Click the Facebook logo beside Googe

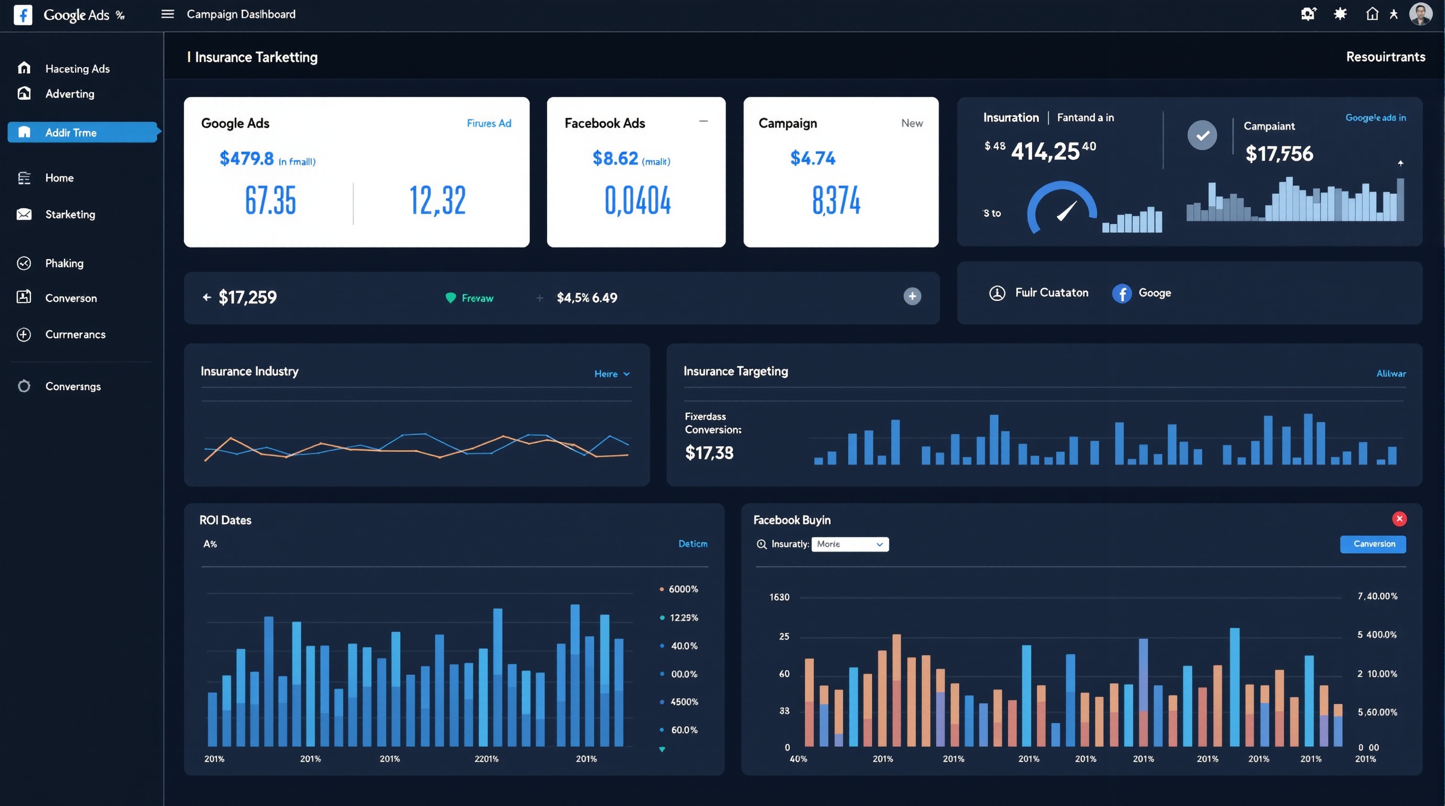[1122, 293]
